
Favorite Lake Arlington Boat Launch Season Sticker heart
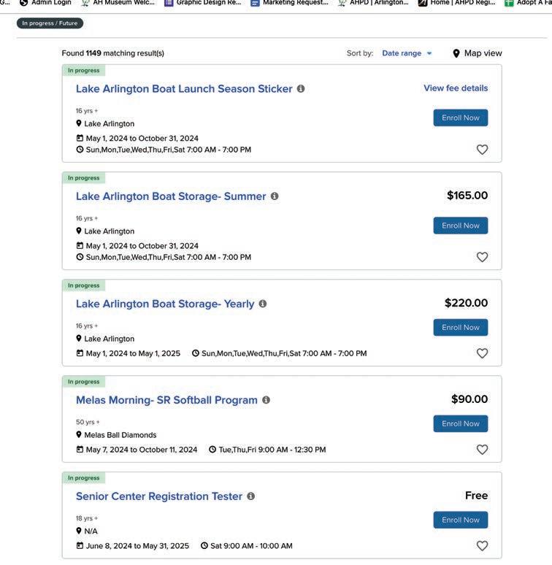482,150
